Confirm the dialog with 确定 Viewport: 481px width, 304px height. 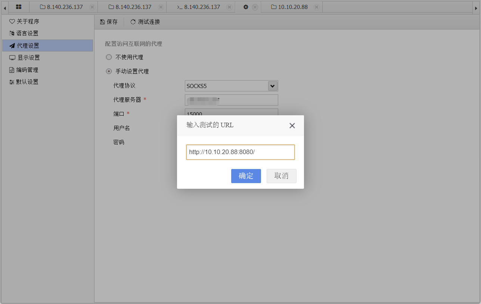coord(246,176)
